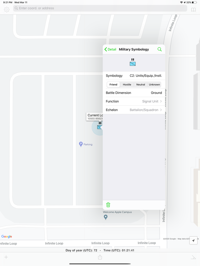Select the Unknown affiliation
200x266 pixels.
coord(154,84)
